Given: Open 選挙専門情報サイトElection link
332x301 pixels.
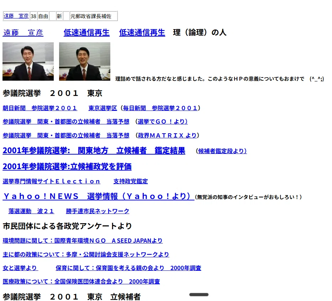Looking at the screenshot, I should pyautogui.click(x=52, y=181).
